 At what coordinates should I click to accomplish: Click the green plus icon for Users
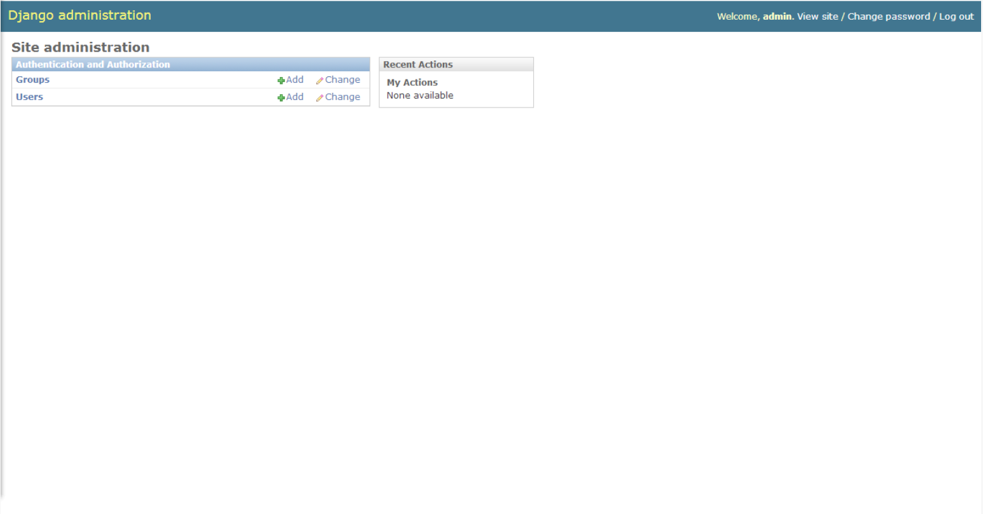[281, 98]
